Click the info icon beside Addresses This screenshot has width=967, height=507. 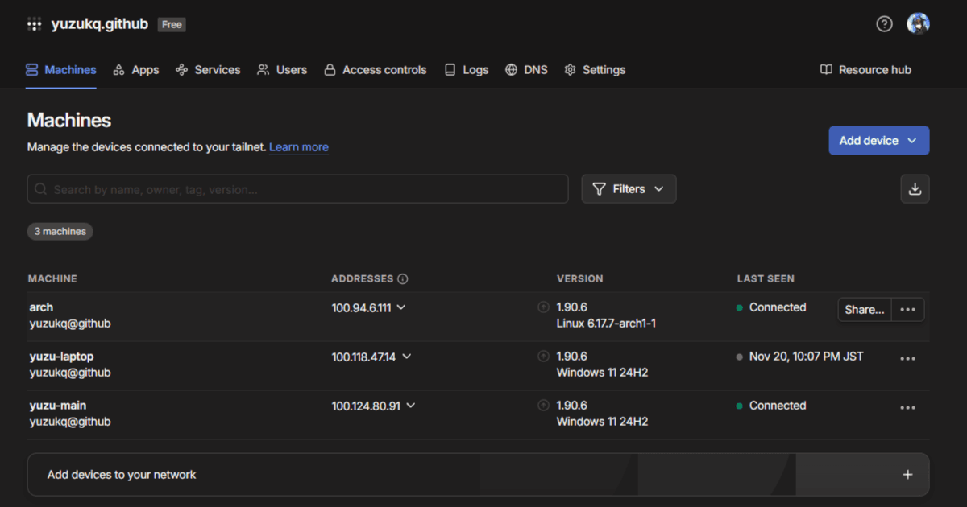pyautogui.click(x=403, y=279)
